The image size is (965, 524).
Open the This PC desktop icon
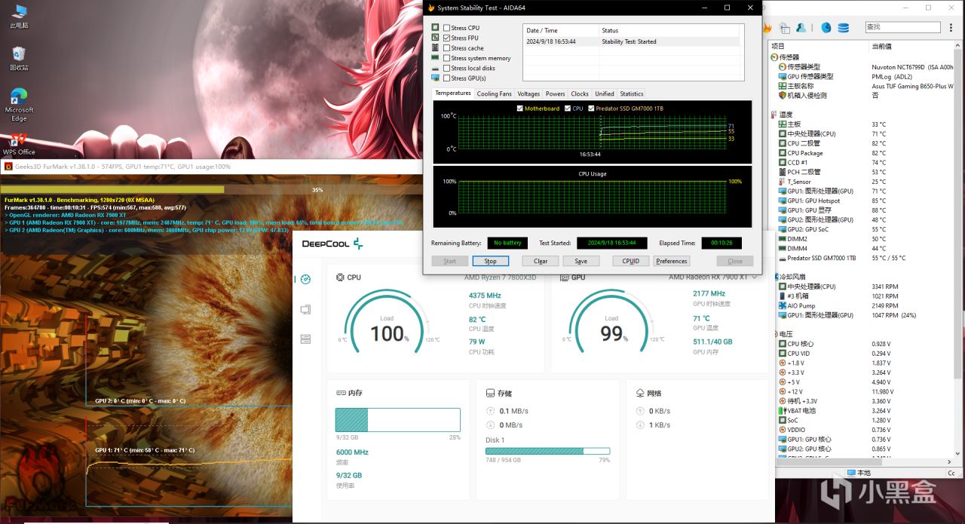19,15
